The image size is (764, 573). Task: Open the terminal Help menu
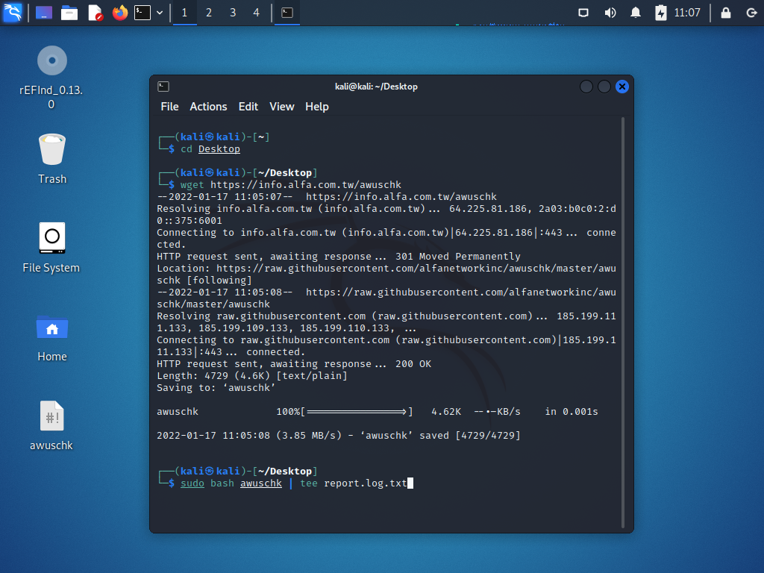point(316,107)
